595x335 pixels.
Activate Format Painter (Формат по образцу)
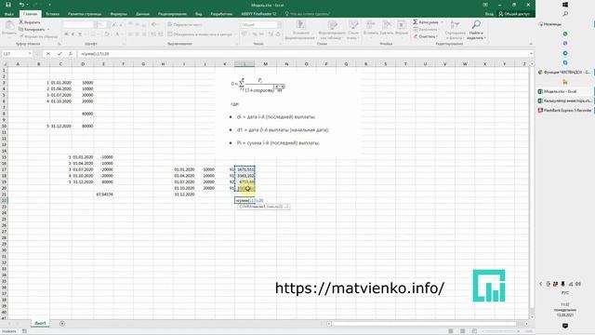[38, 36]
